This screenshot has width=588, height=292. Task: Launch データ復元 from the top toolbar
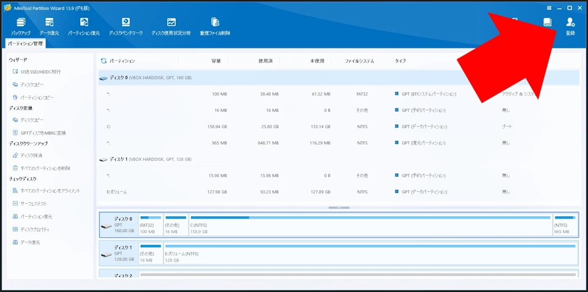tap(49, 26)
